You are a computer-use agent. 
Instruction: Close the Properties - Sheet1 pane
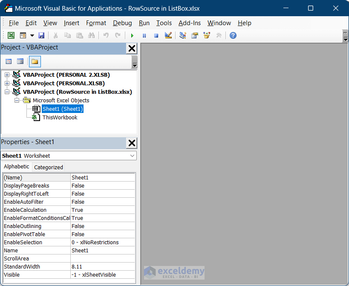tap(132, 143)
